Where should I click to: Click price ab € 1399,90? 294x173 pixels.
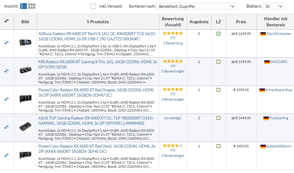241,62
